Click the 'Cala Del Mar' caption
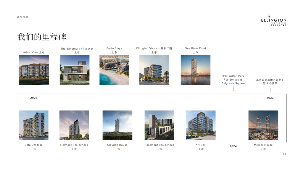The image size is (303, 170). (33, 145)
